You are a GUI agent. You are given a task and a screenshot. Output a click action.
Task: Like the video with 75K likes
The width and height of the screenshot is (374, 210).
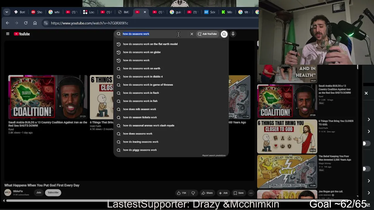tap(181, 193)
